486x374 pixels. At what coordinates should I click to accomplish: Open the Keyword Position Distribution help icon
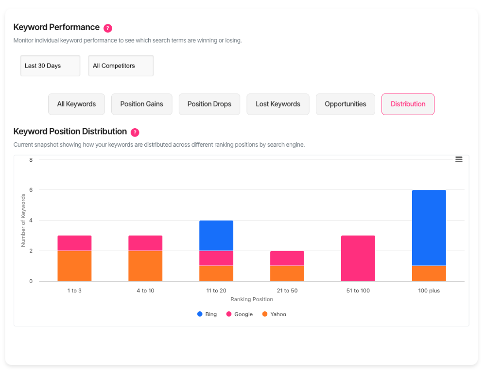(135, 132)
